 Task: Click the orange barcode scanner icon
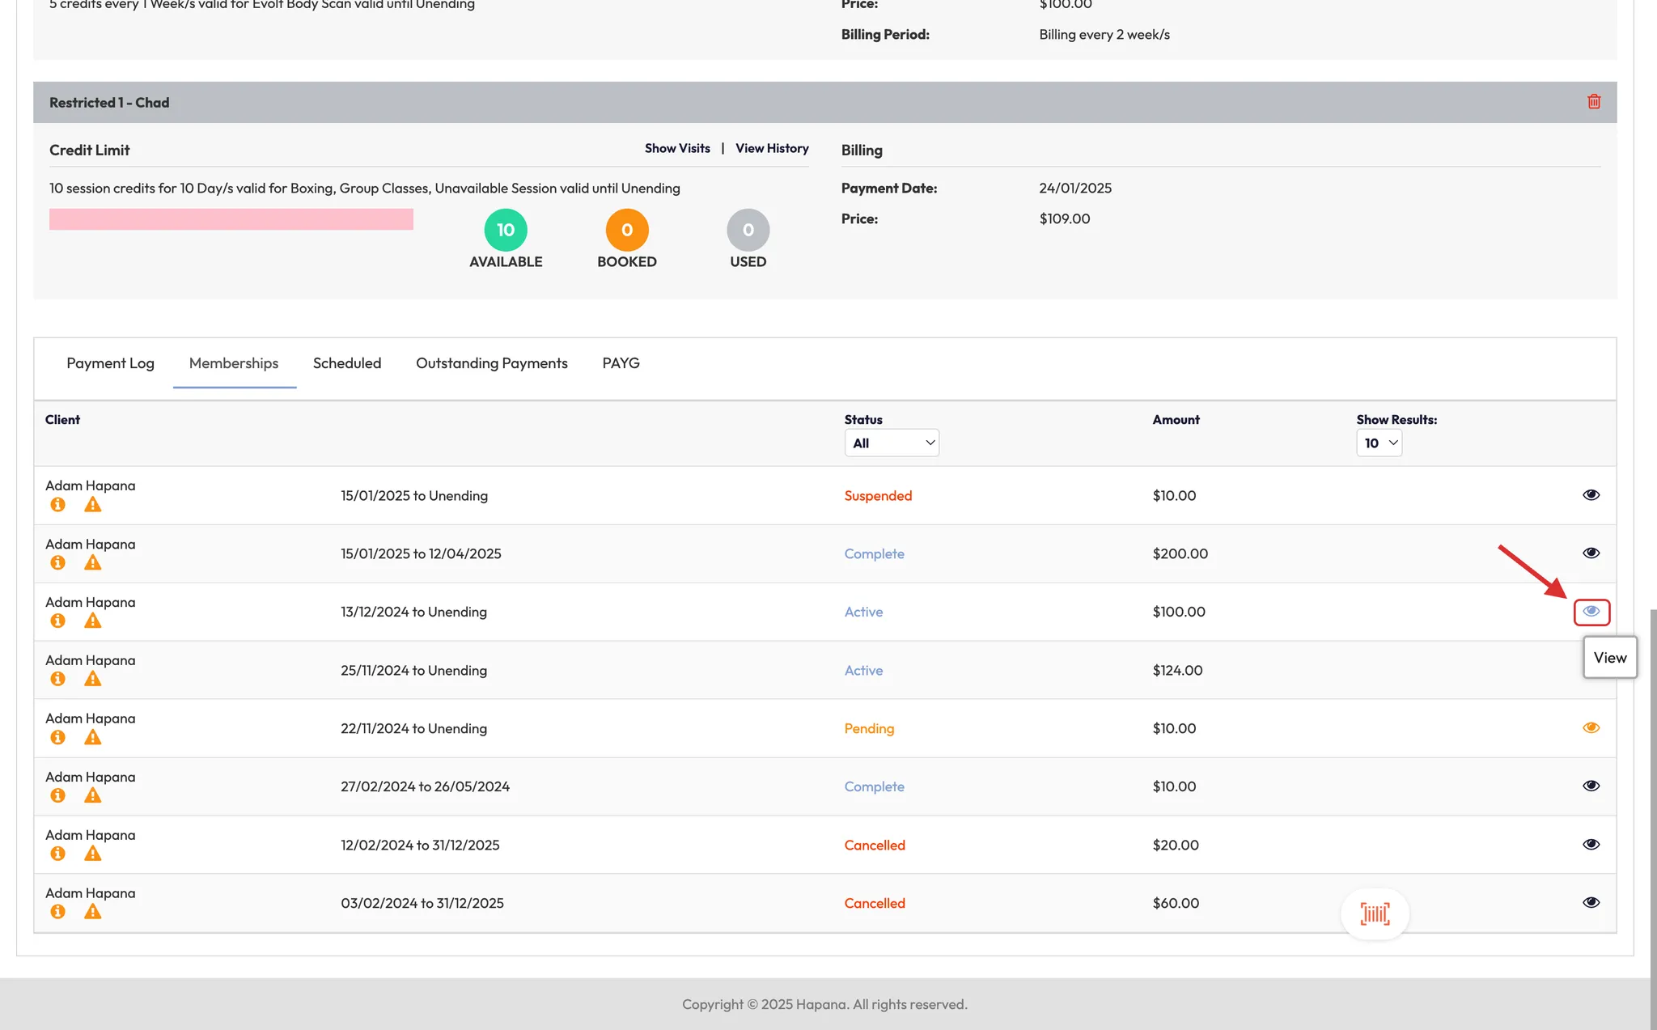click(1375, 914)
